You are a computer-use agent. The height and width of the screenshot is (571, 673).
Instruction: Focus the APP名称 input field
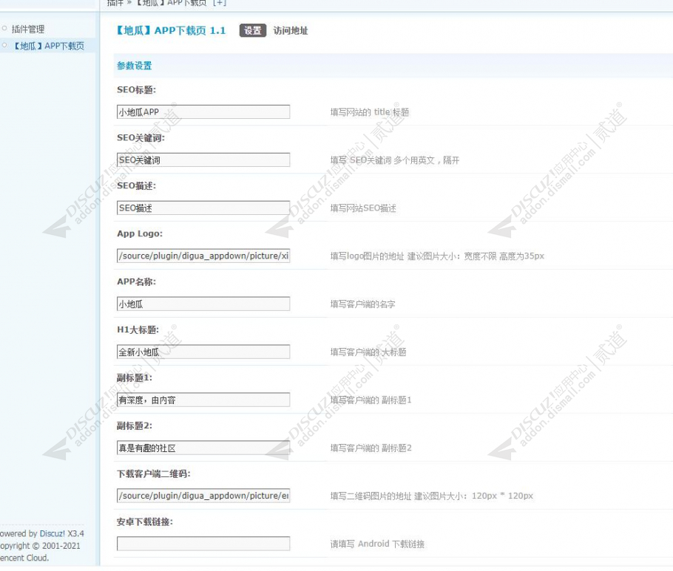203,304
